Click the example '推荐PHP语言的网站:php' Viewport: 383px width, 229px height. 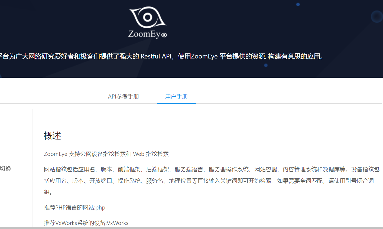[x=74, y=208]
